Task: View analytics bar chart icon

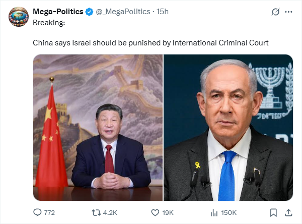Action: [x=214, y=213]
